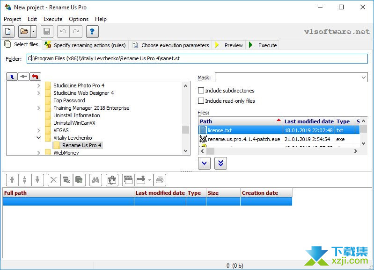The width and height of the screenshot is (374, 270).
Task: Open the Project menu
Action: [12, 19]
